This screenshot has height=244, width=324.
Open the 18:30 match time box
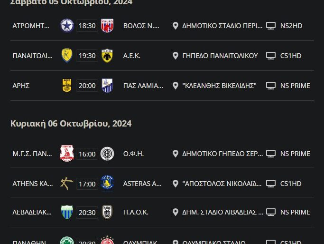[x=87, y=26]
